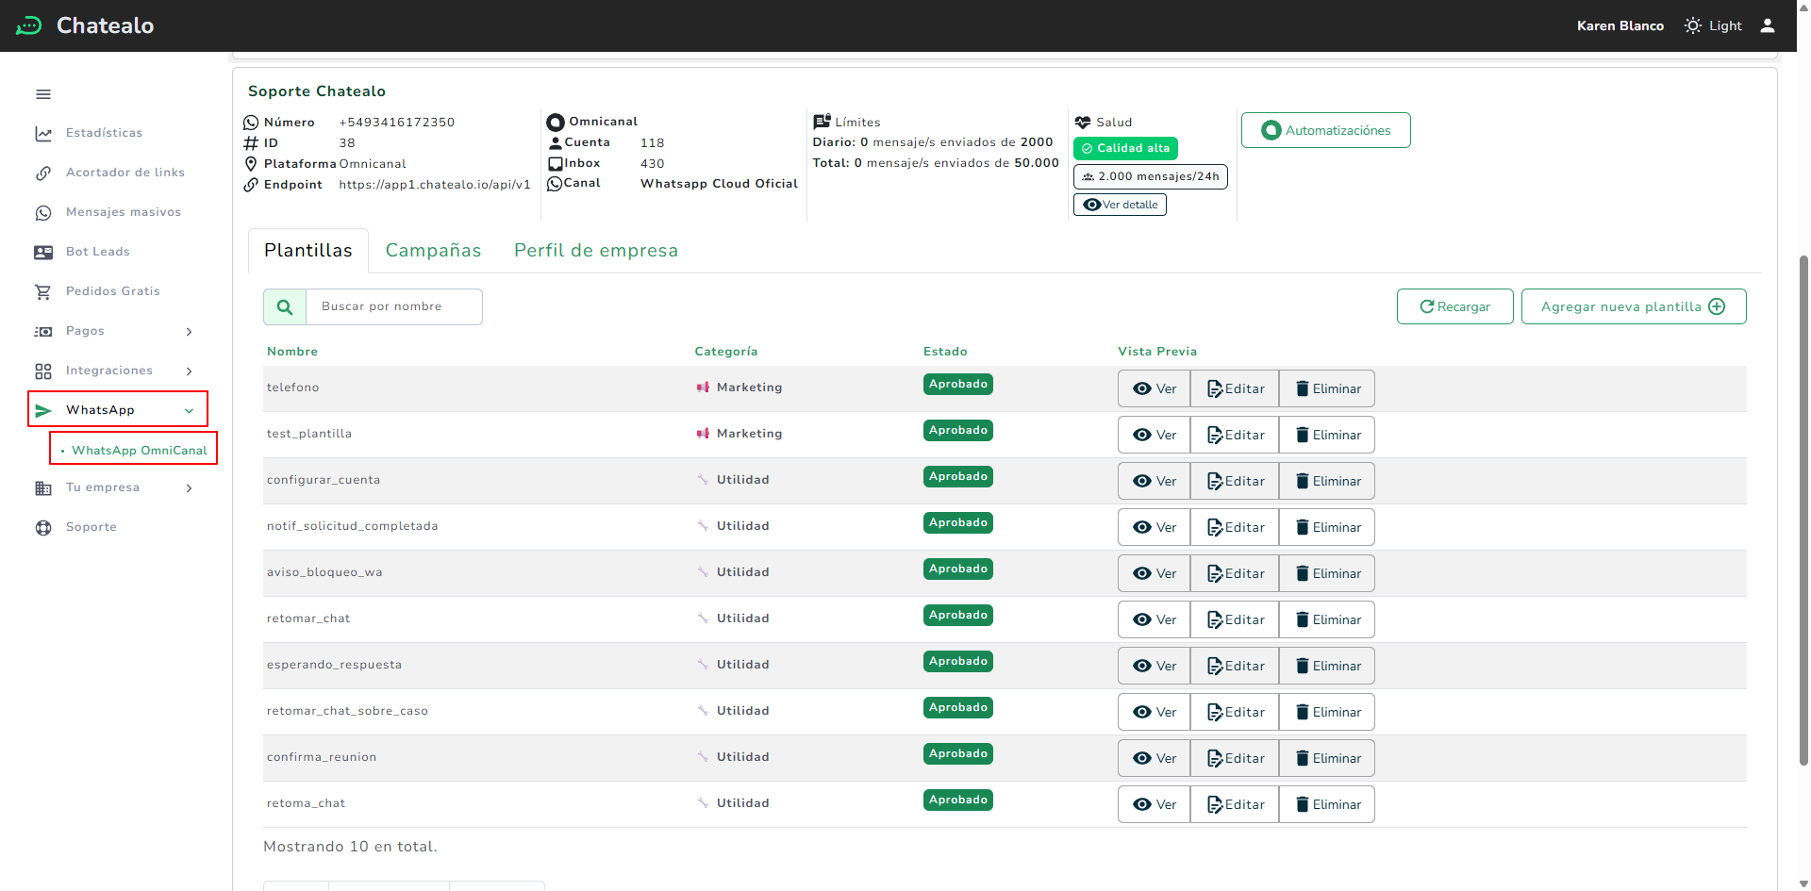The width and height of the screenshot is (1811, 891).
Task: Click the Pagos money icon
Action: (43, 332)
